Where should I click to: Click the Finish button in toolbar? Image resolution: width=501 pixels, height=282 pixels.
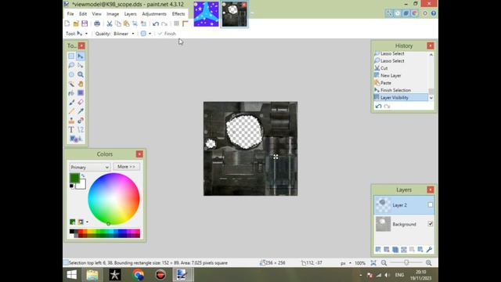[x=167, y=34]
